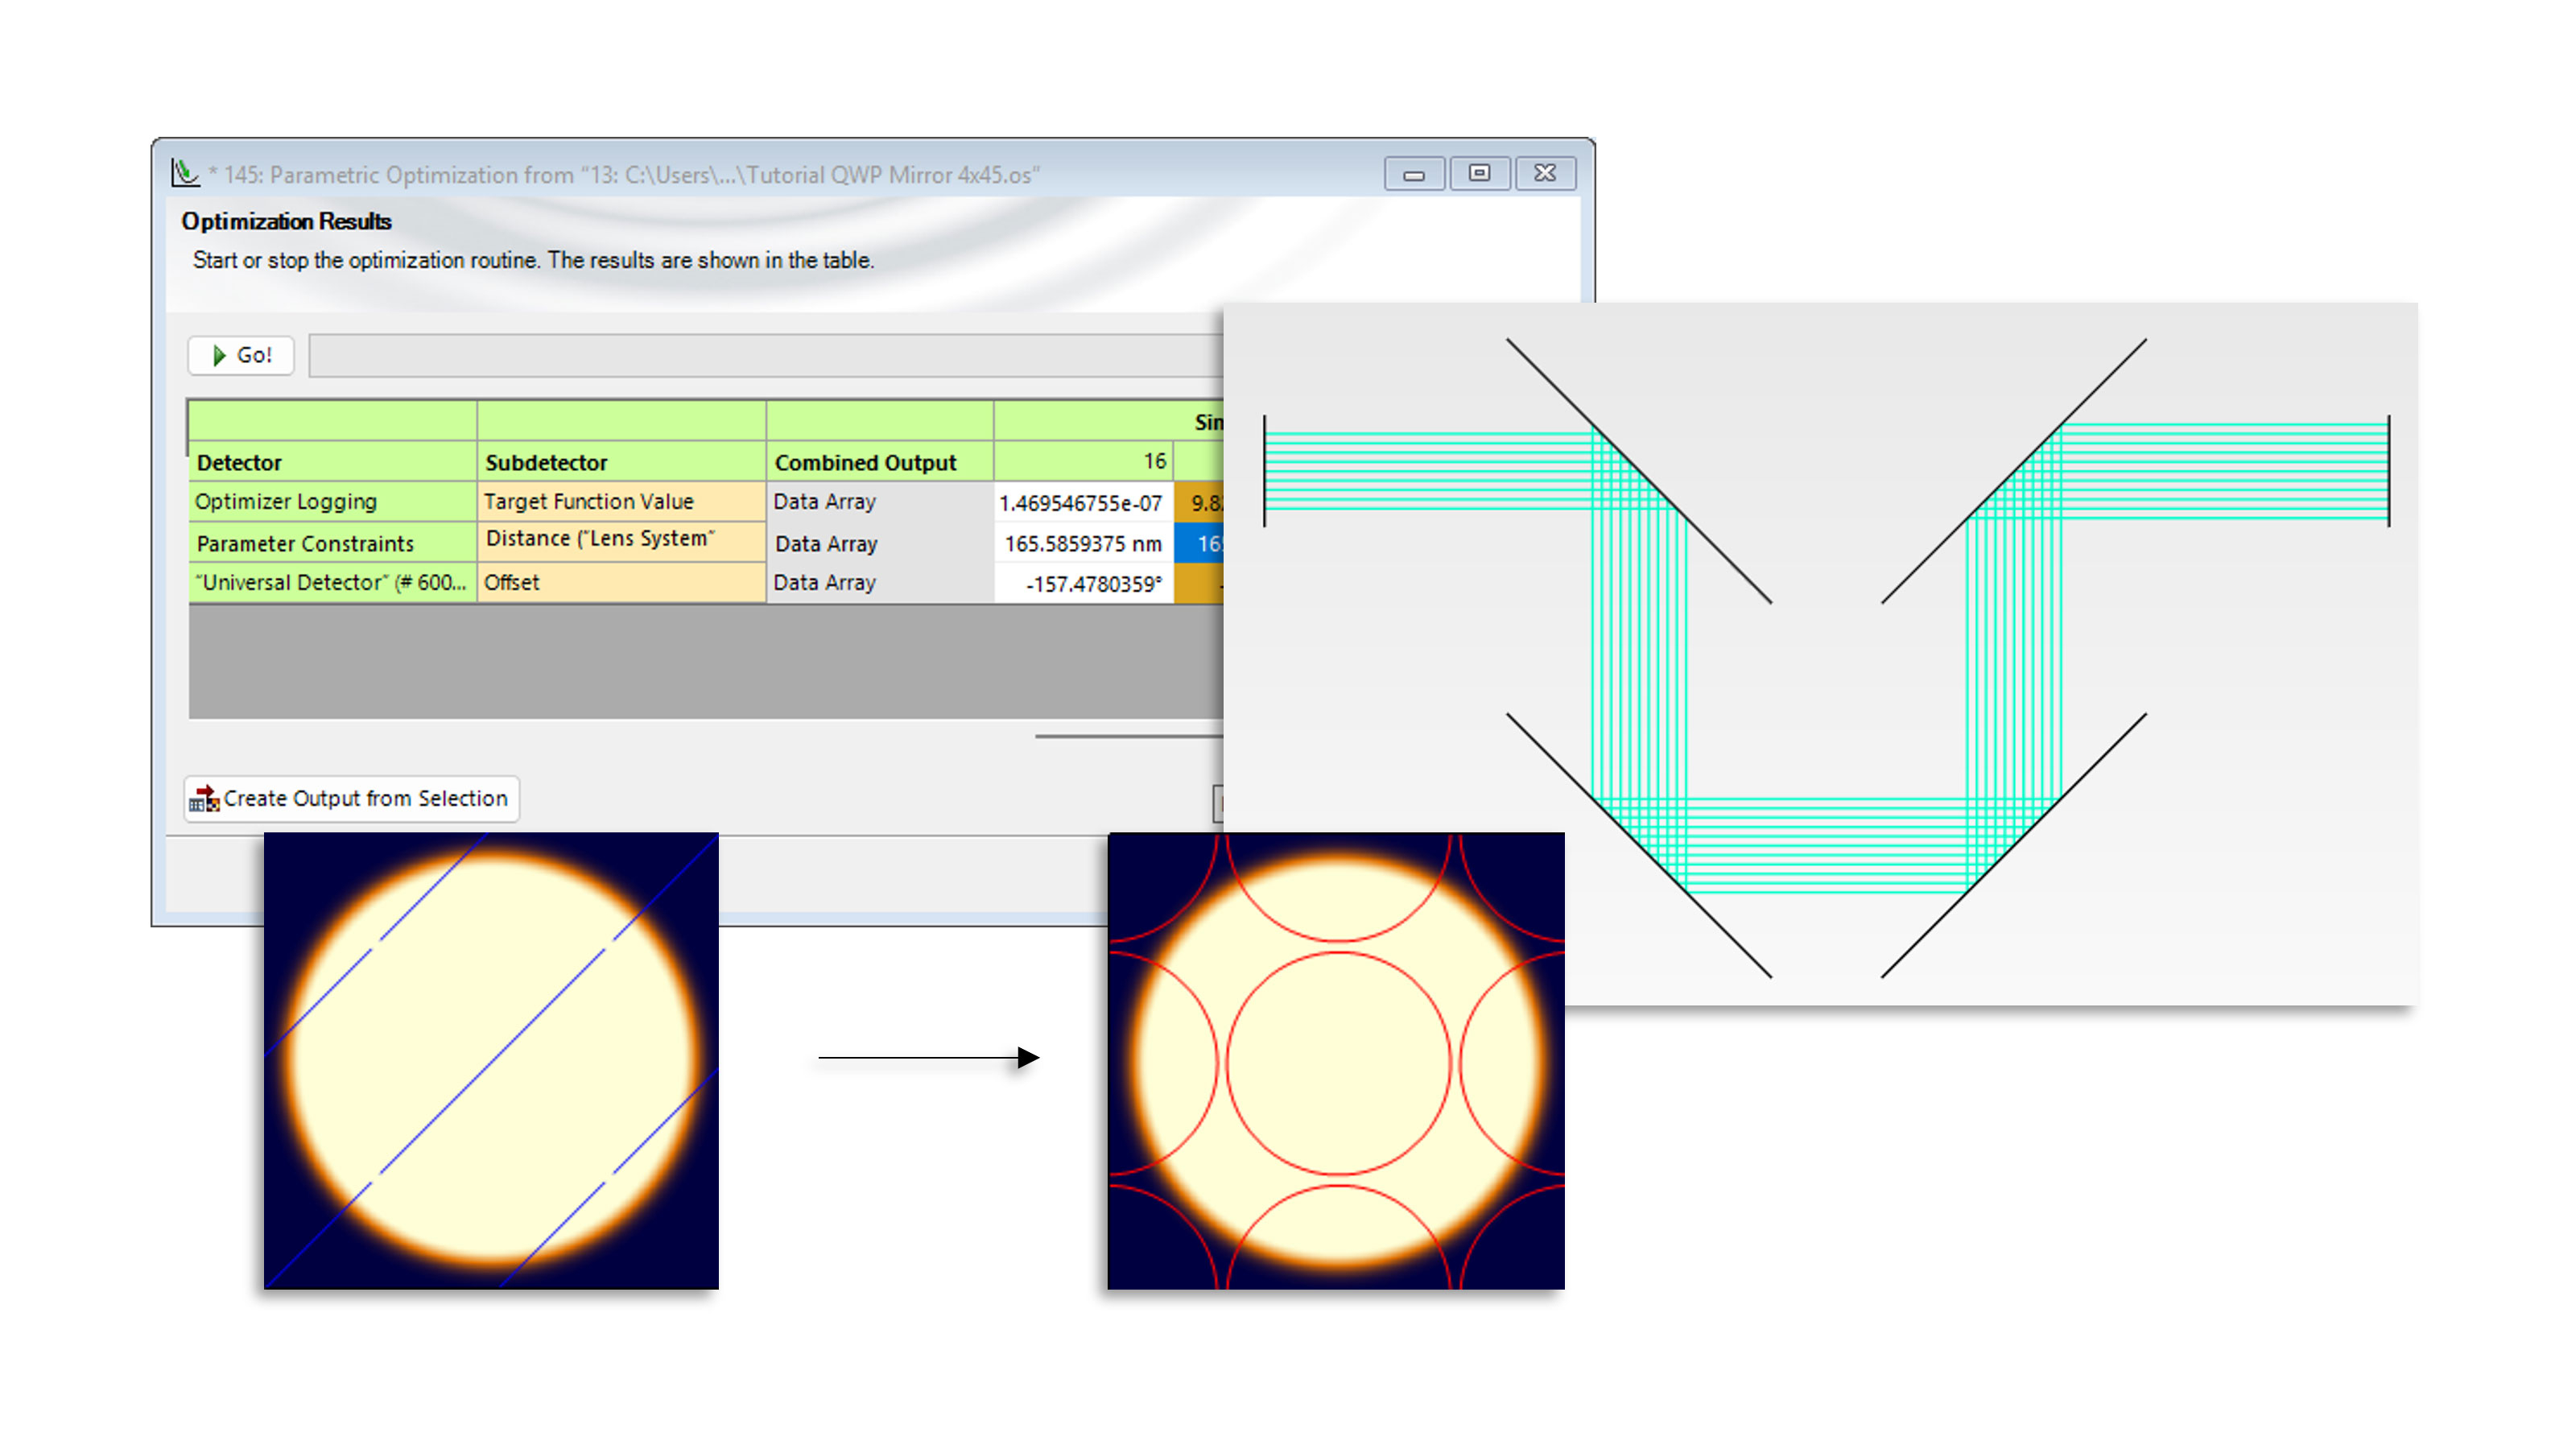The image size is (2576, 1449).
Task: Click Create Output from Selection button
Action: 351,798
